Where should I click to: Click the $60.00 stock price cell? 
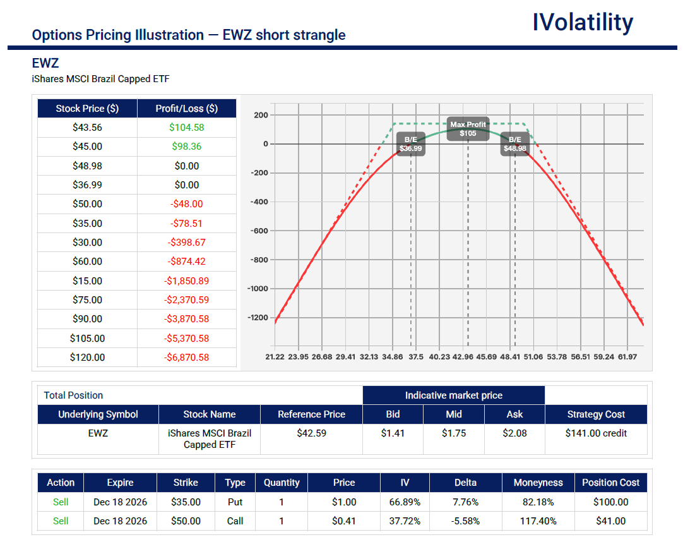point(87,262)
